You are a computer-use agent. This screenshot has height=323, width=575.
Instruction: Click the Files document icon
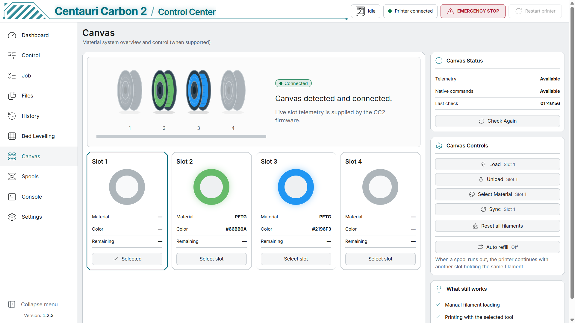12,96
